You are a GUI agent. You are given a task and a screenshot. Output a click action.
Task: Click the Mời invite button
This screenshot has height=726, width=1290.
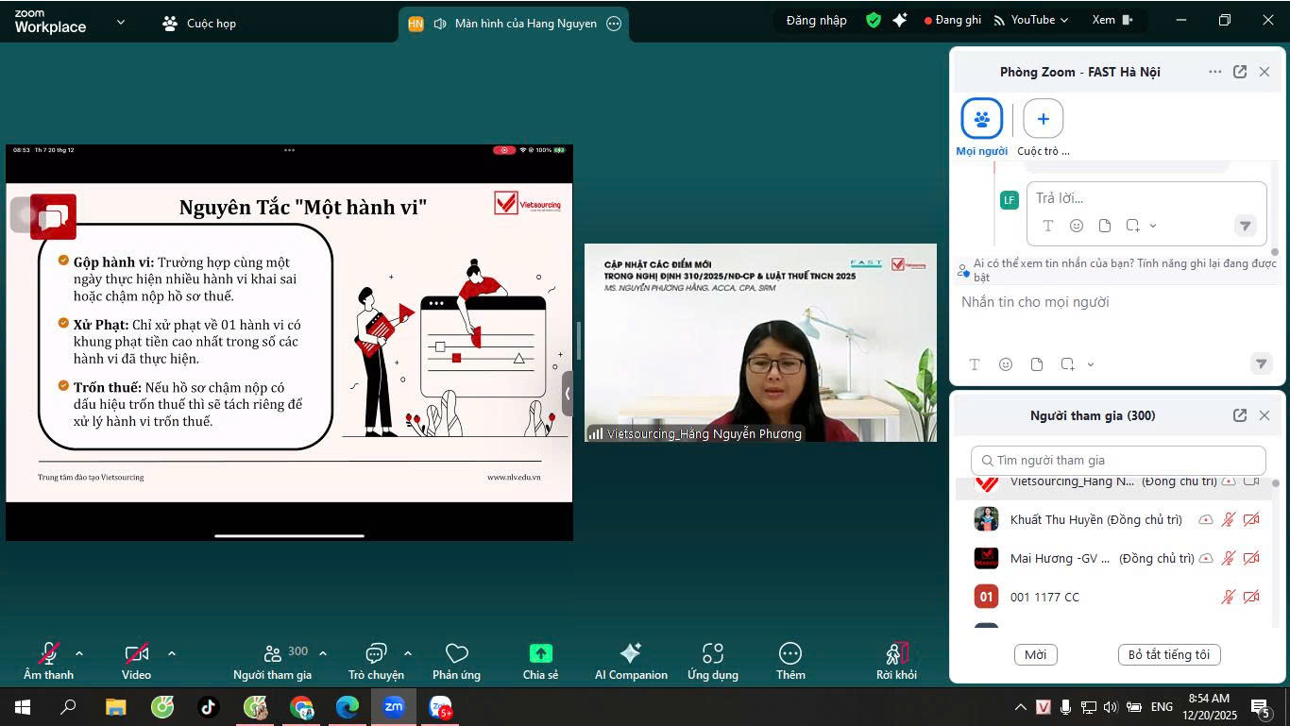(1035, 655)
